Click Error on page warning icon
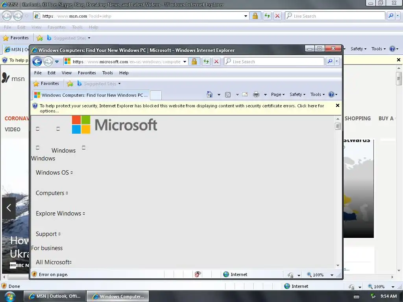 point(34,274)
